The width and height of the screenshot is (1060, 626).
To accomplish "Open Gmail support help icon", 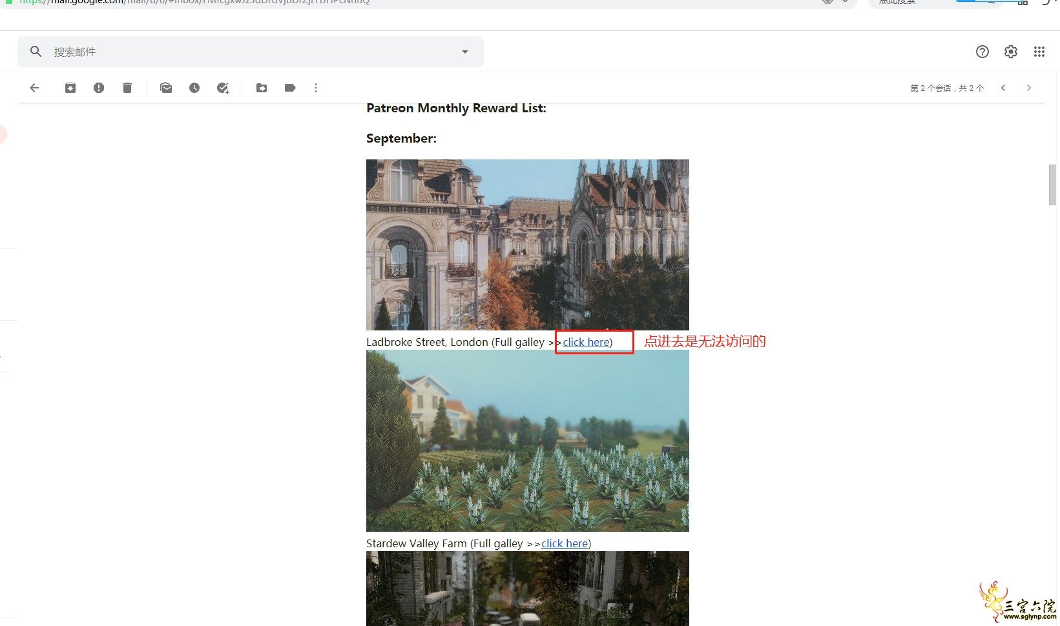I will (x=982, y=52).
